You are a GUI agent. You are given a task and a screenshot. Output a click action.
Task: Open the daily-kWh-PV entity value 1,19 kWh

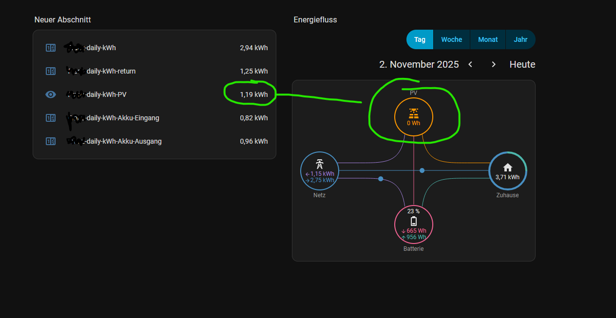pyautogui.click(x=253, y=94)
